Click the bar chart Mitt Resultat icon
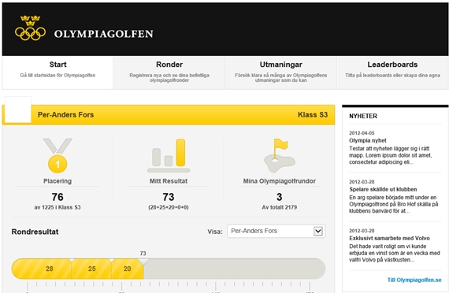Image resolution: width=449 pixels, height=293 pixels. click(169, 155)
